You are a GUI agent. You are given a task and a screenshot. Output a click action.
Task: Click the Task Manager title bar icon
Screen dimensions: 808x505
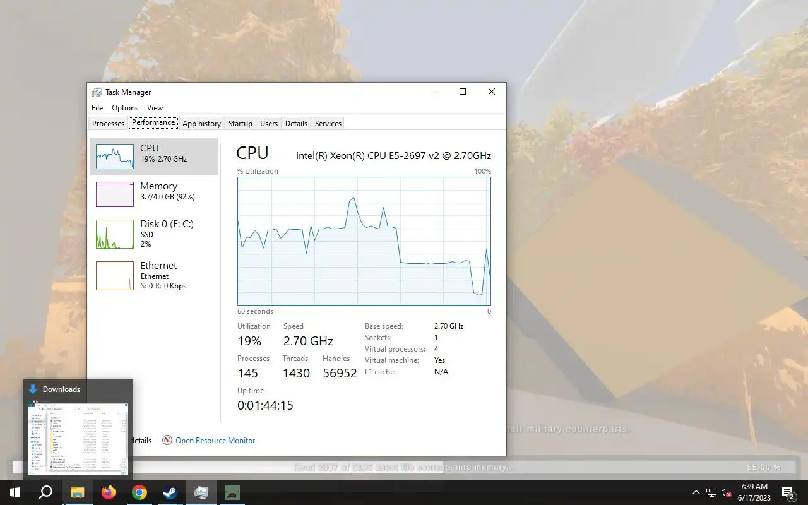point(97,92)
